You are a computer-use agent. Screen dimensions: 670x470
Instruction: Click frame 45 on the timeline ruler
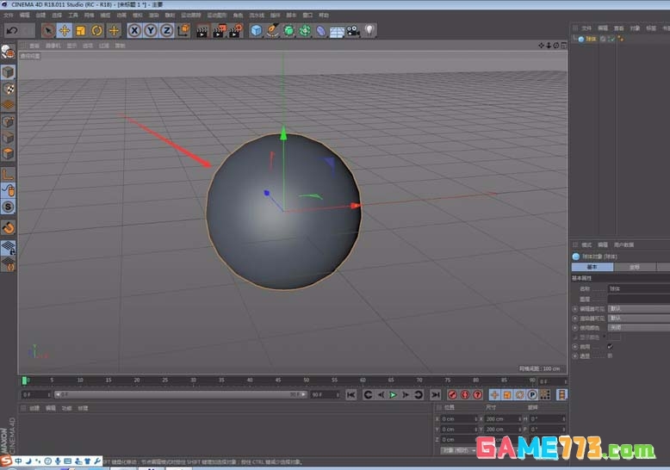(x=278, y=380)
